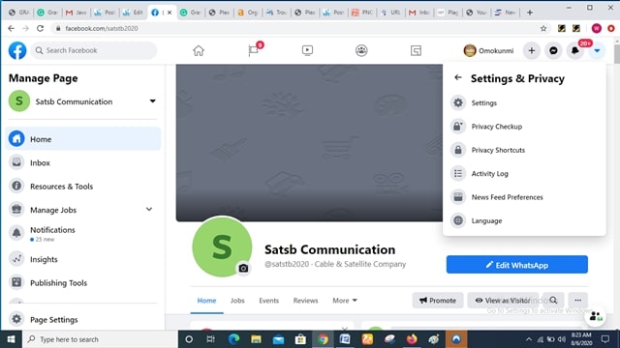Reload the page with browser refresh icon
620x348 pixels.
pyautogui.click(x=40, y=28)
